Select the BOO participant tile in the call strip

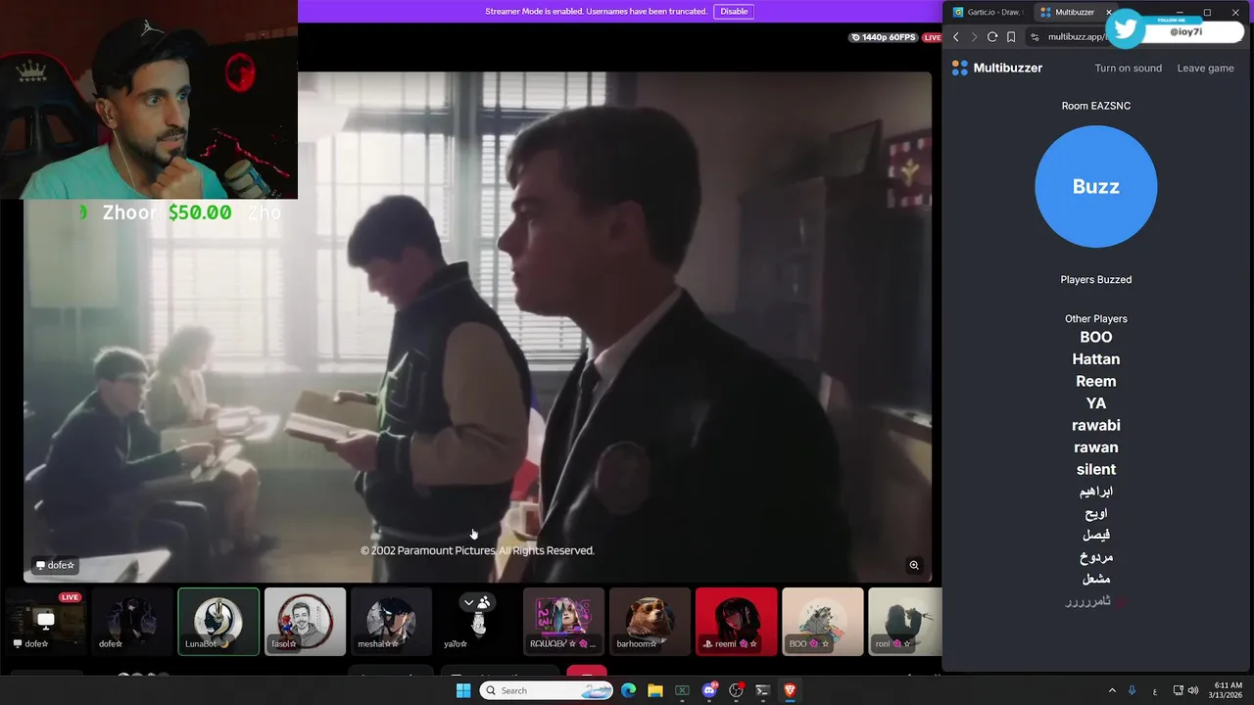pyautogui.click(x=822, y=621)
